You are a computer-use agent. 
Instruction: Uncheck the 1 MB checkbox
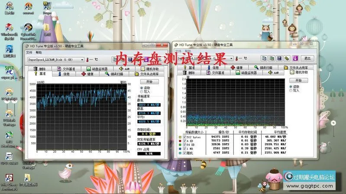pyautogui.click(x=184, y=149)
